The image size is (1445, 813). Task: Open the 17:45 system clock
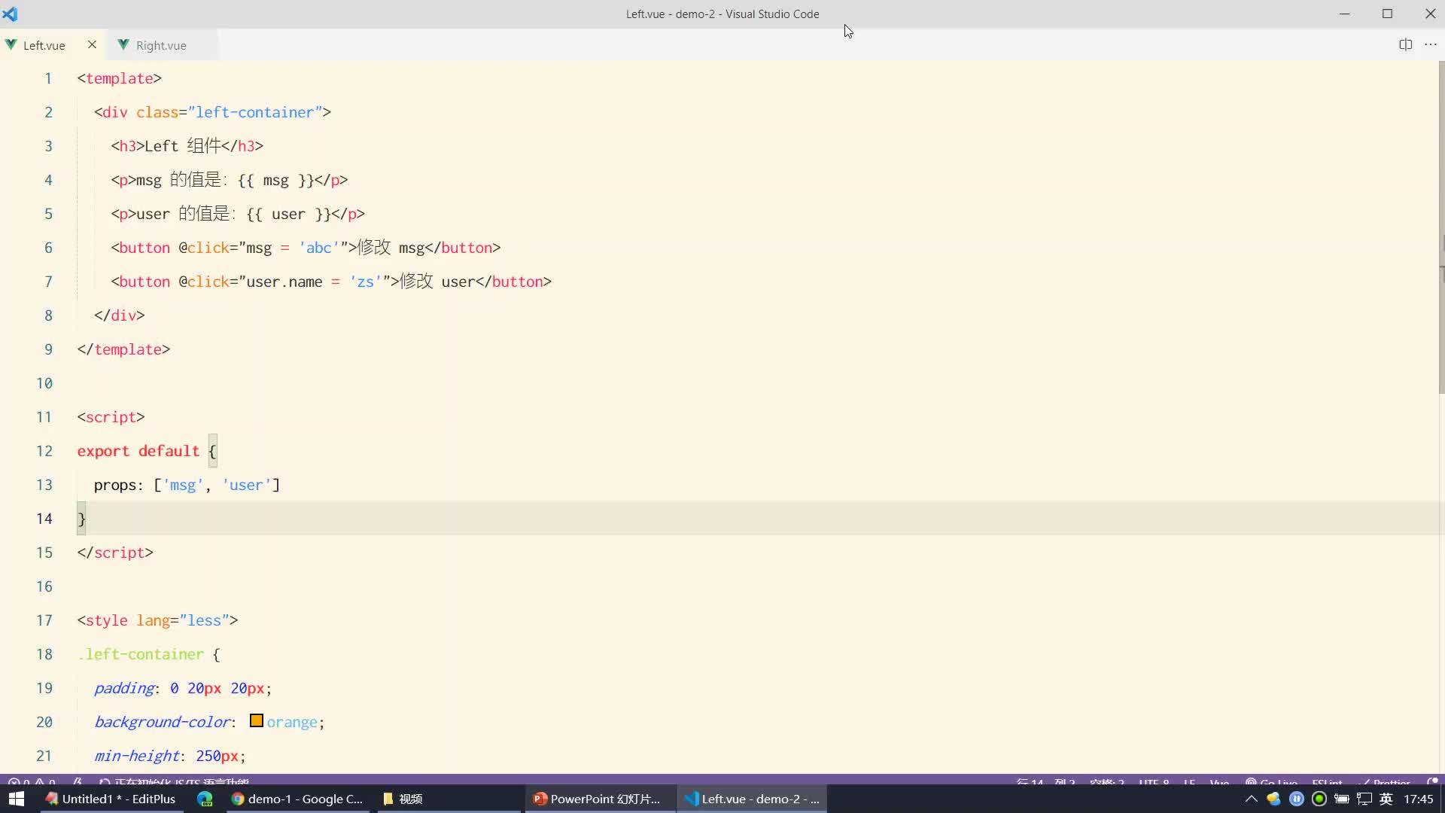(x=1418, y=799)
